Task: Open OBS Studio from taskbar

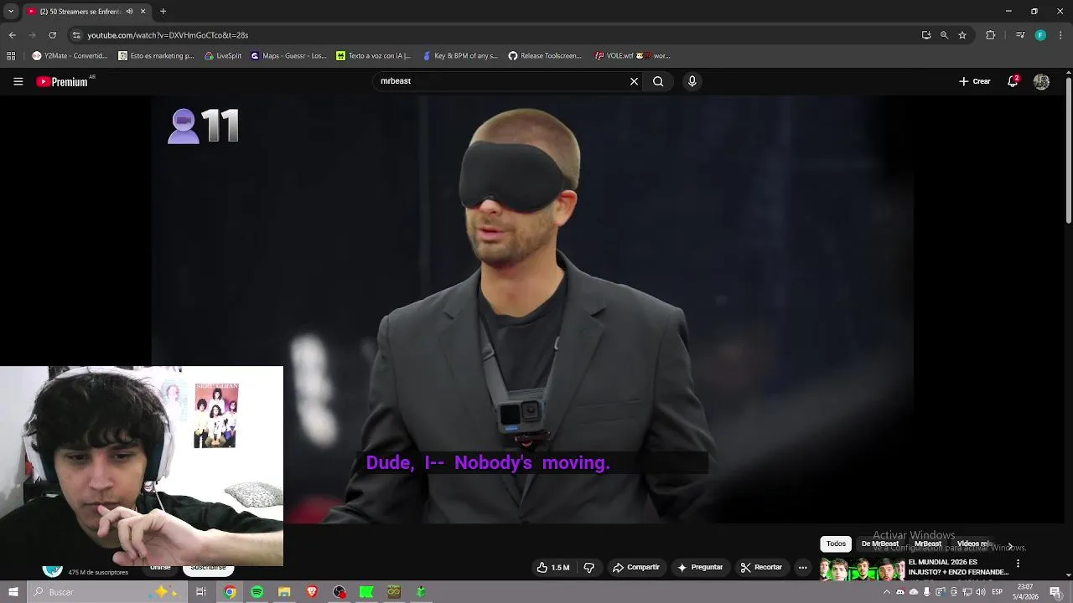Action: tap(340, 592)
